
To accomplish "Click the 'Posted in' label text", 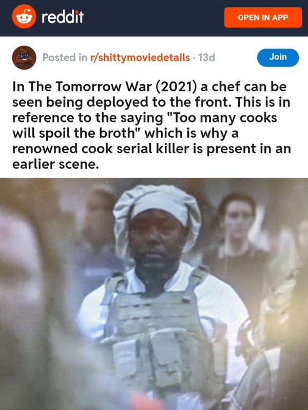I will pos(65,57).
